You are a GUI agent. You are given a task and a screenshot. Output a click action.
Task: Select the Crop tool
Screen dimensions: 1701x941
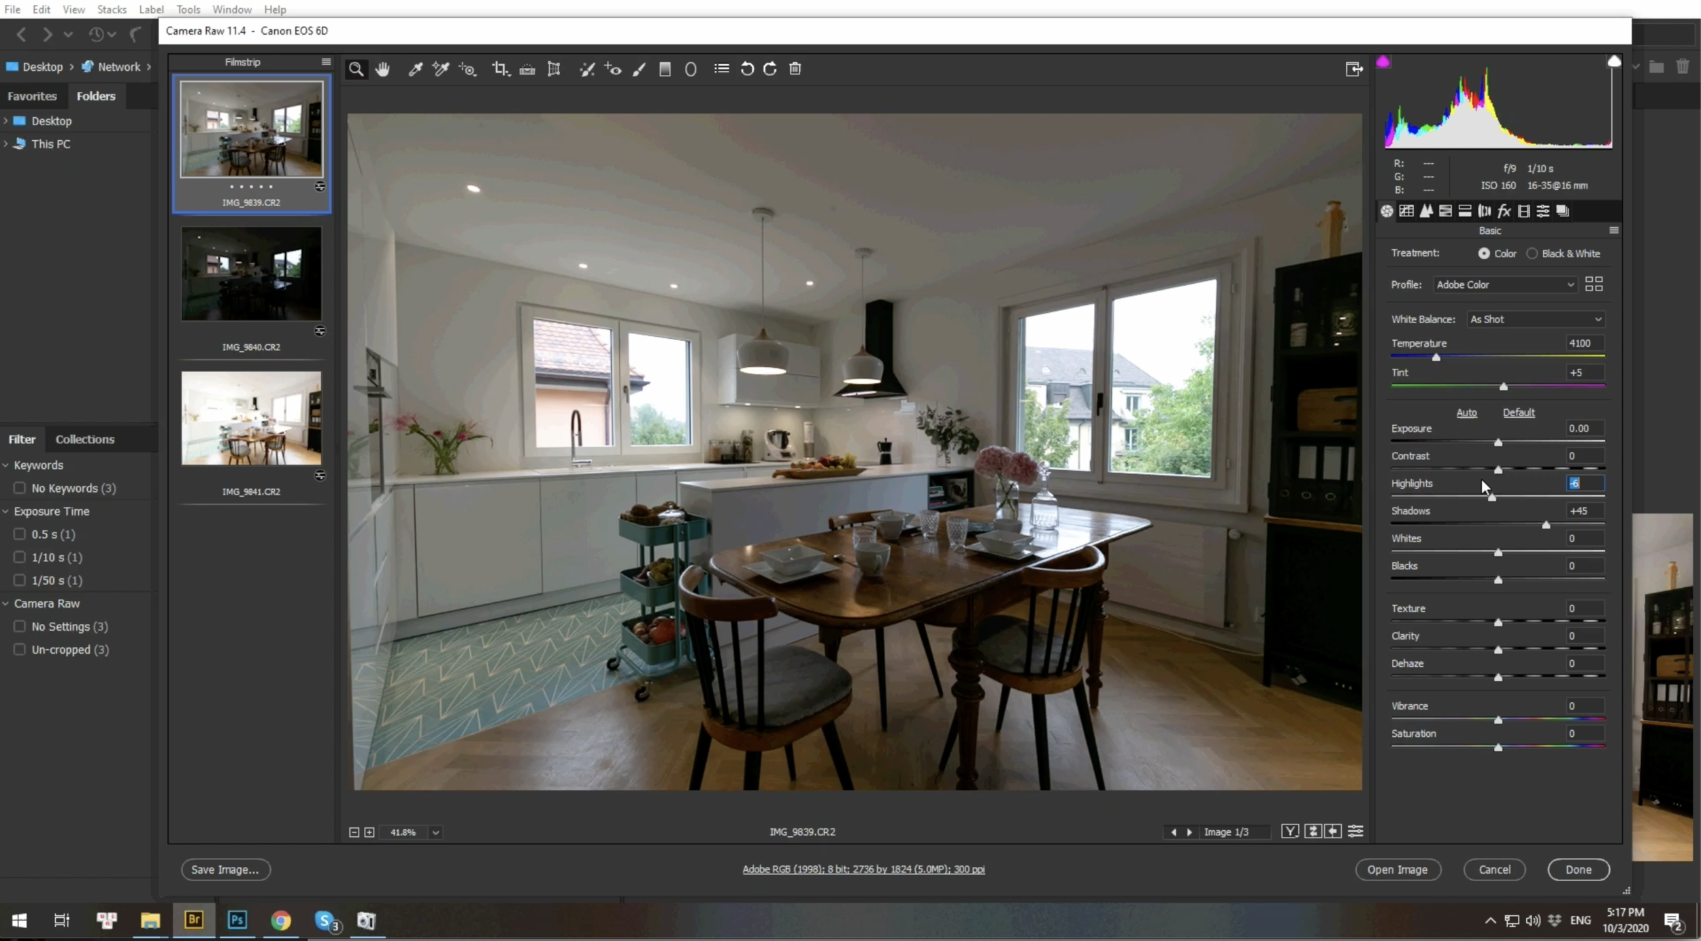tap(500, 69)
